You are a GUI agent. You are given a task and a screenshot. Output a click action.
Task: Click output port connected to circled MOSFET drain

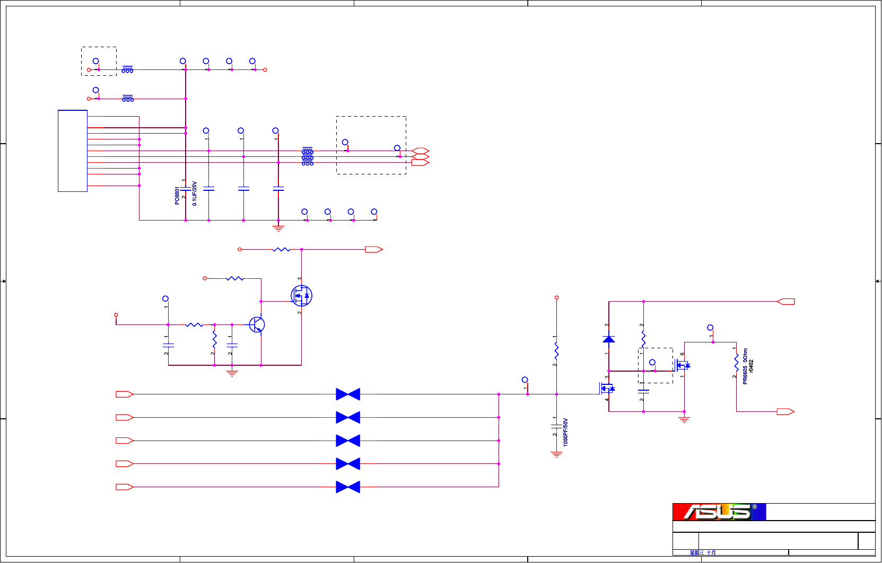pos(374,249)
